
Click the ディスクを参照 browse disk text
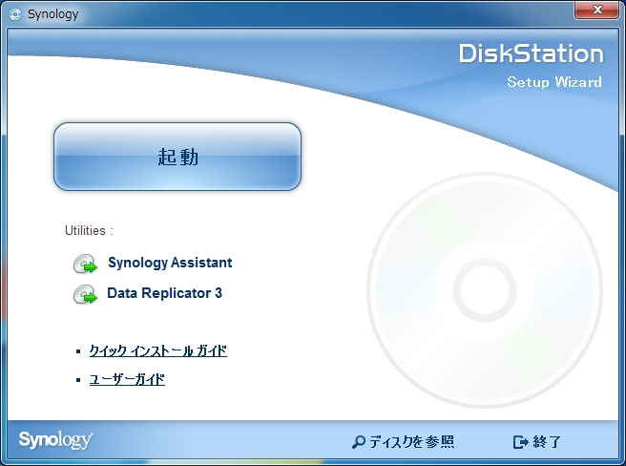coord(411,442)
